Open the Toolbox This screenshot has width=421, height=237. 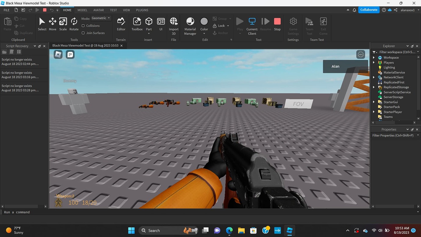pyautogui.click(x=137, y=23)
